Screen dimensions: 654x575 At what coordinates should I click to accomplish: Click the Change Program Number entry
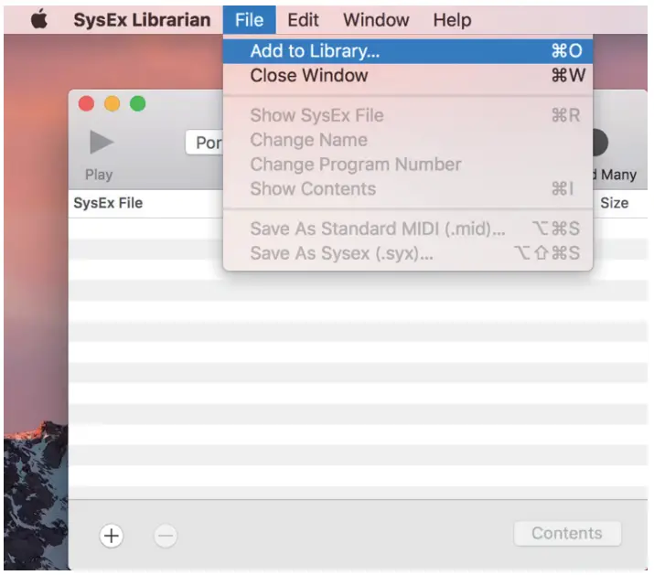coord(408,165)
